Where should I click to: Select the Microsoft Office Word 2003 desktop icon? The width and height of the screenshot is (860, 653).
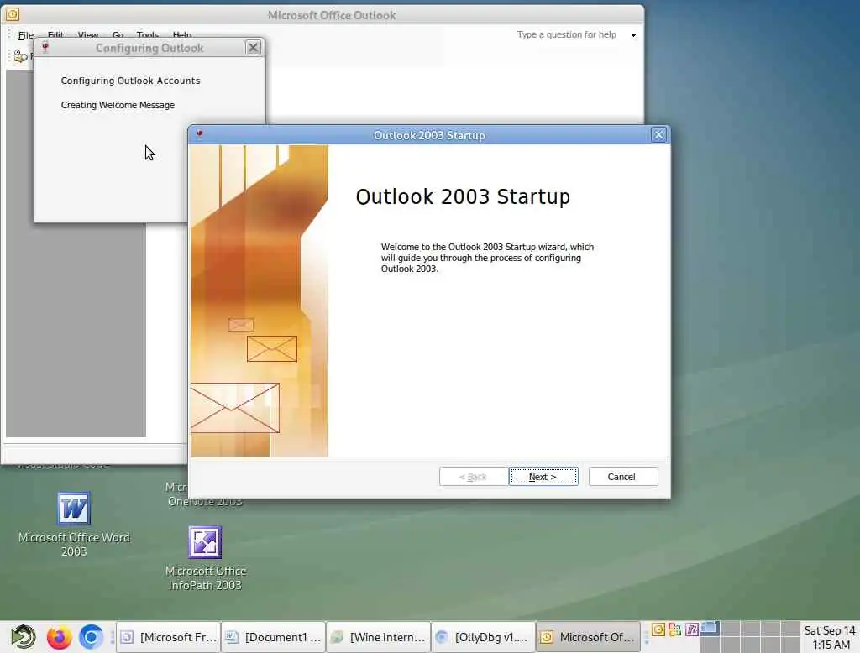click(74, 525)
